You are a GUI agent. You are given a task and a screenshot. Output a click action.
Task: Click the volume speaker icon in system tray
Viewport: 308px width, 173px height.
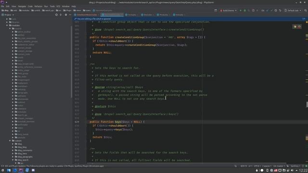click(292, 170)
